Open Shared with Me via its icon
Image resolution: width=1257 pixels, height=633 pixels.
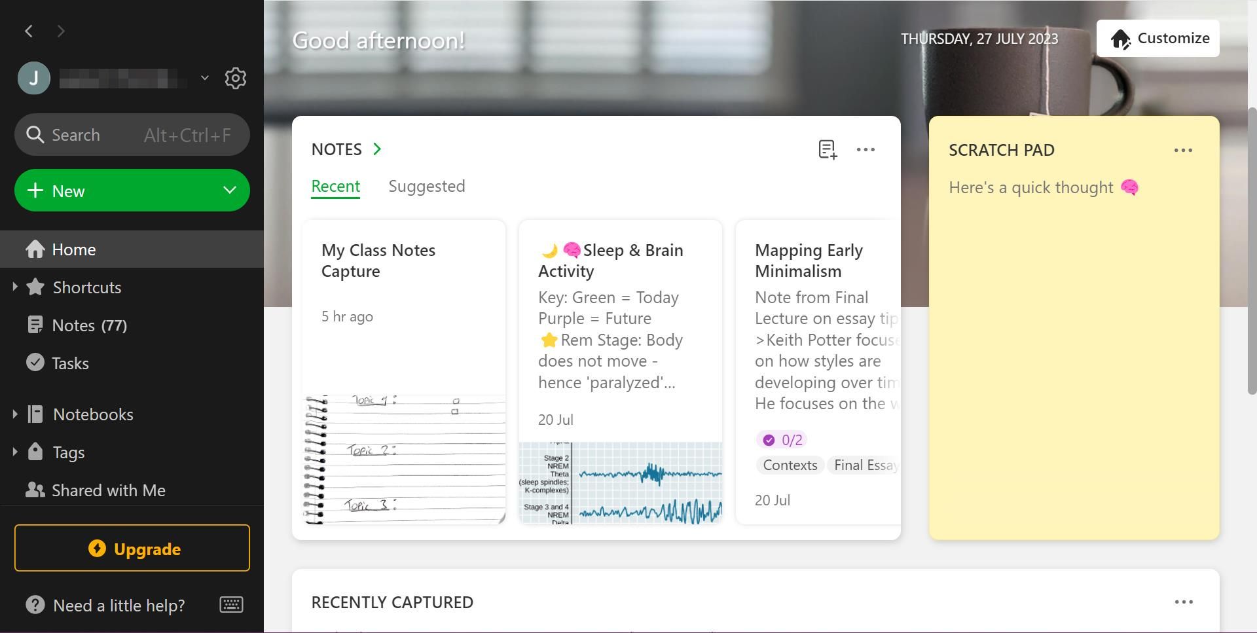pos(35,490)
